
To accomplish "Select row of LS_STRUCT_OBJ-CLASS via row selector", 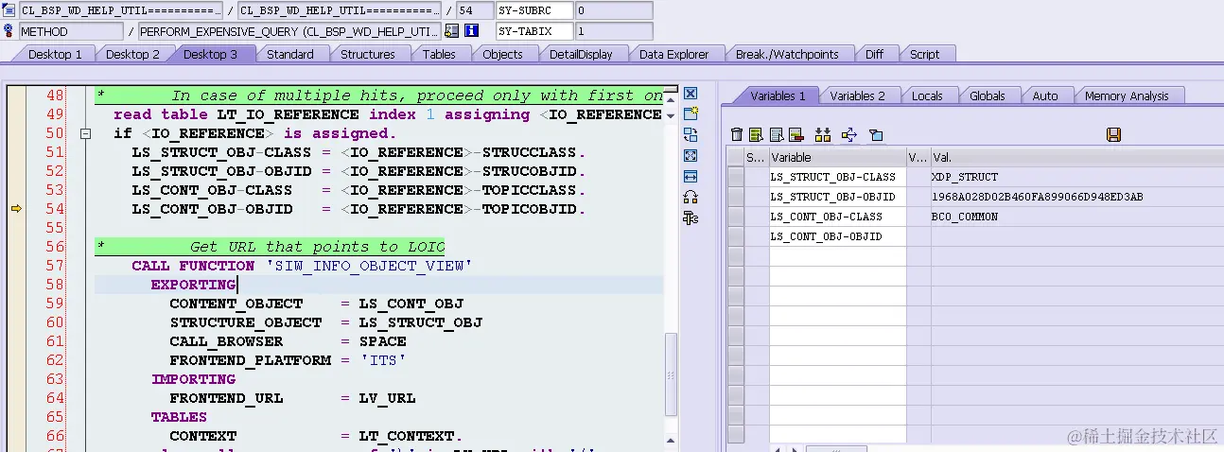I will (x=735, y=177).
